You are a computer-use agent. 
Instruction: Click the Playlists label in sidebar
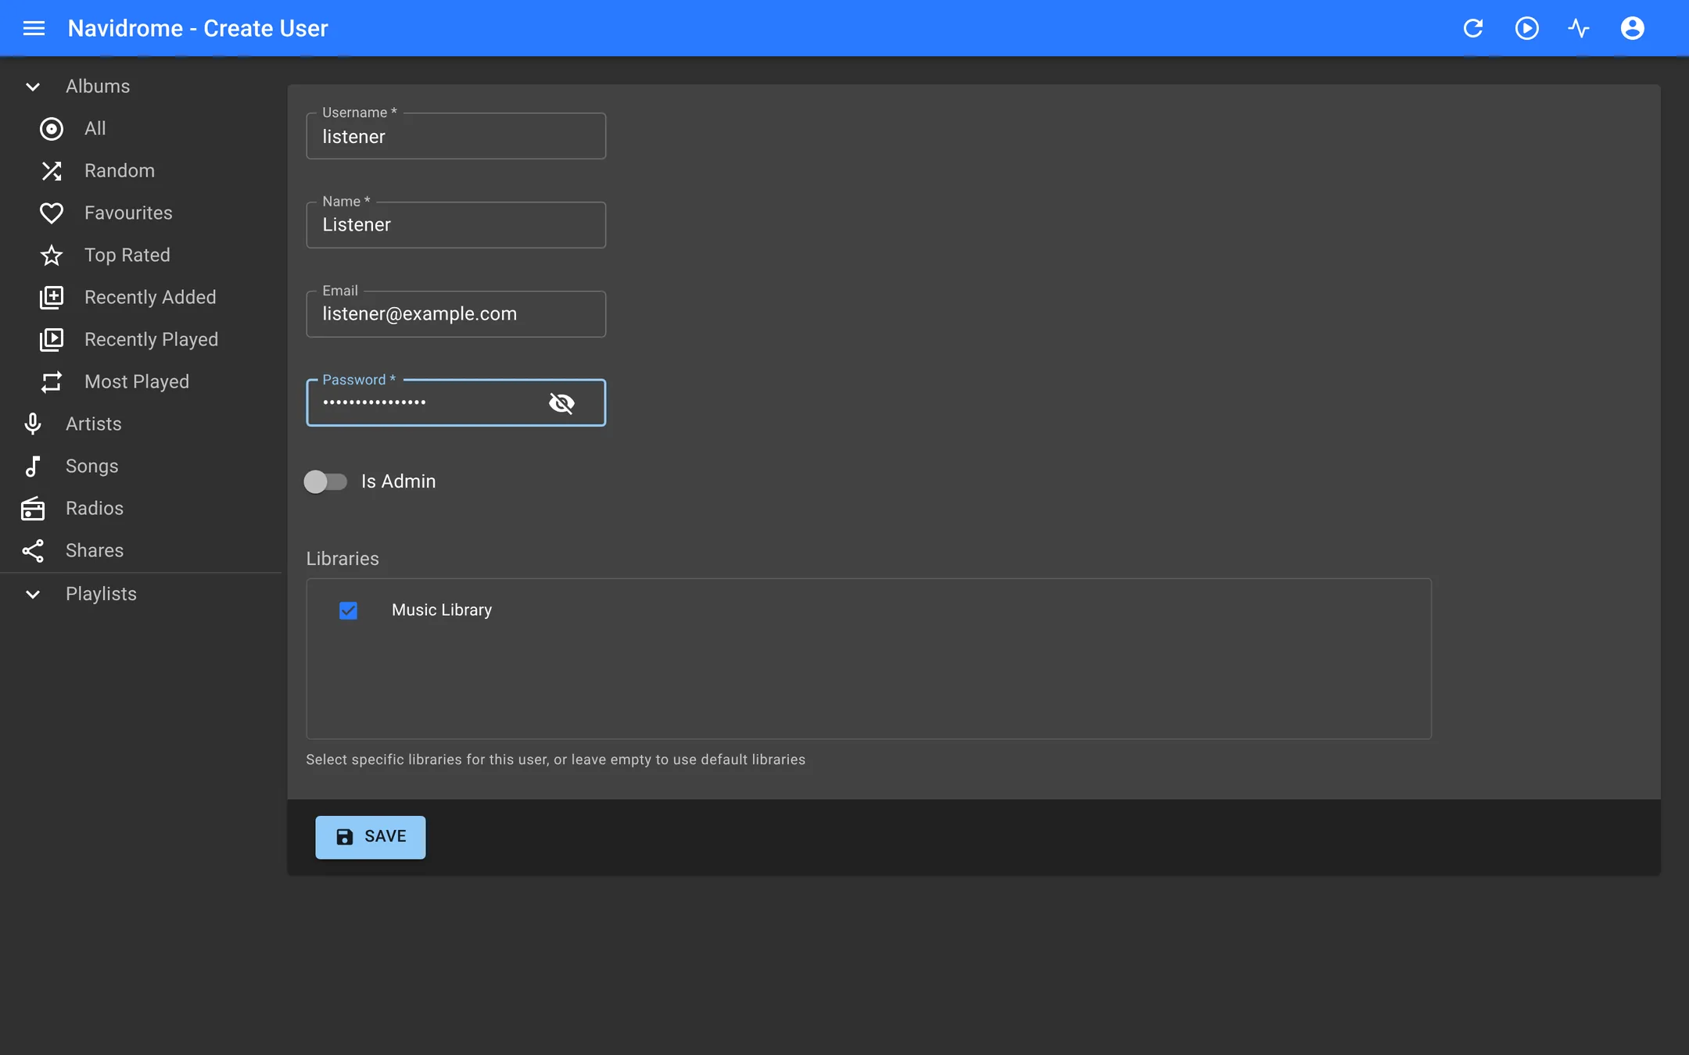click(101, 595)
